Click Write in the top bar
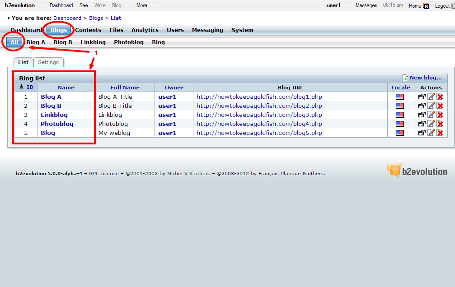Image resolution: width=455 pixels, height=287 pixels. [100, 5]
